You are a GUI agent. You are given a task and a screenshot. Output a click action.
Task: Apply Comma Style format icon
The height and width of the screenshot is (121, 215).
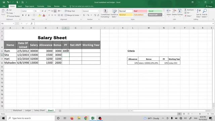[91, 15]
